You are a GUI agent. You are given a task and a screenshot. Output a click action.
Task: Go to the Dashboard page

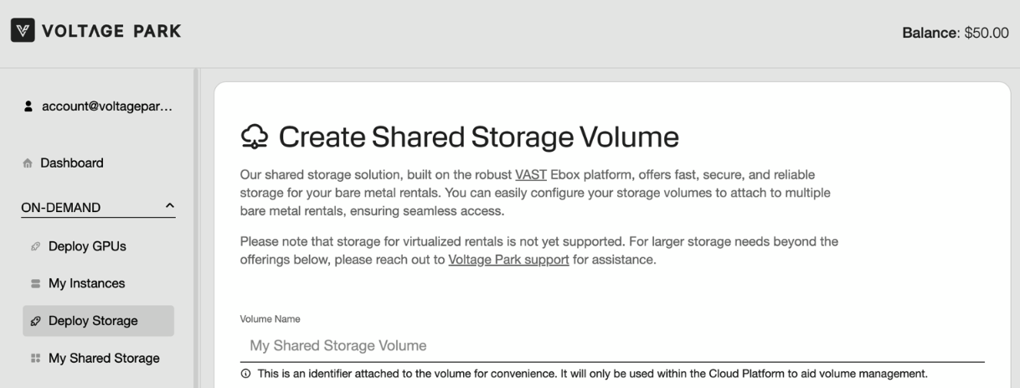(72, 163)
